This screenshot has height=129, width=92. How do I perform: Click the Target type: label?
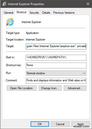13,33
